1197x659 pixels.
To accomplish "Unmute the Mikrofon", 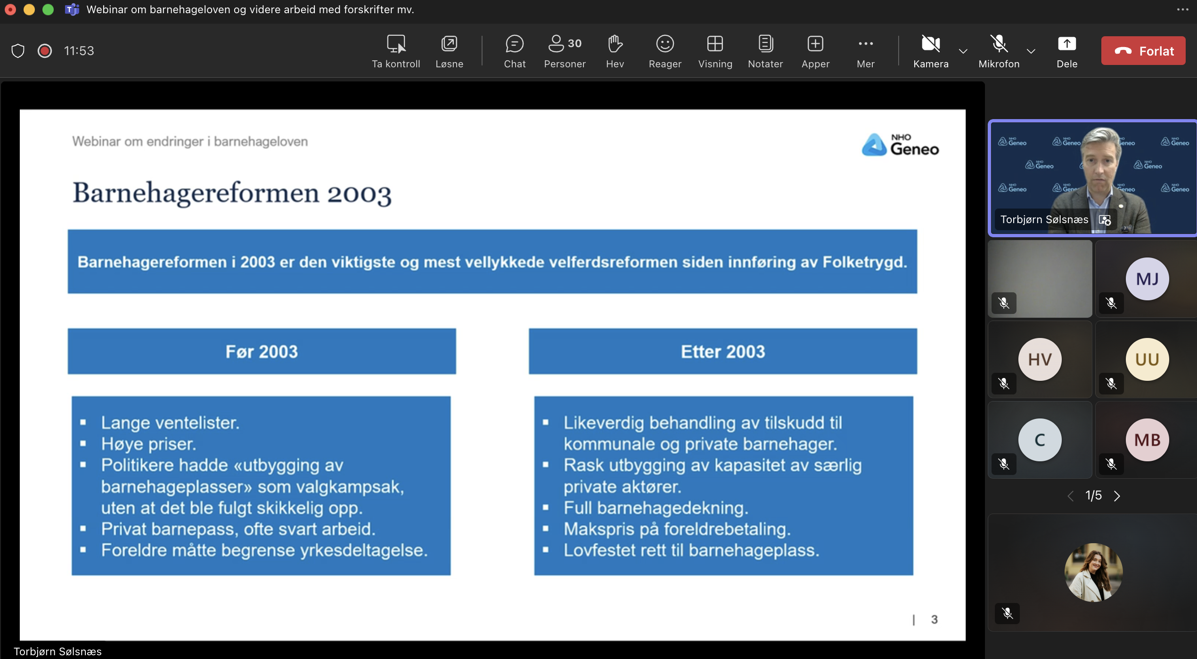I will [999, 51].
